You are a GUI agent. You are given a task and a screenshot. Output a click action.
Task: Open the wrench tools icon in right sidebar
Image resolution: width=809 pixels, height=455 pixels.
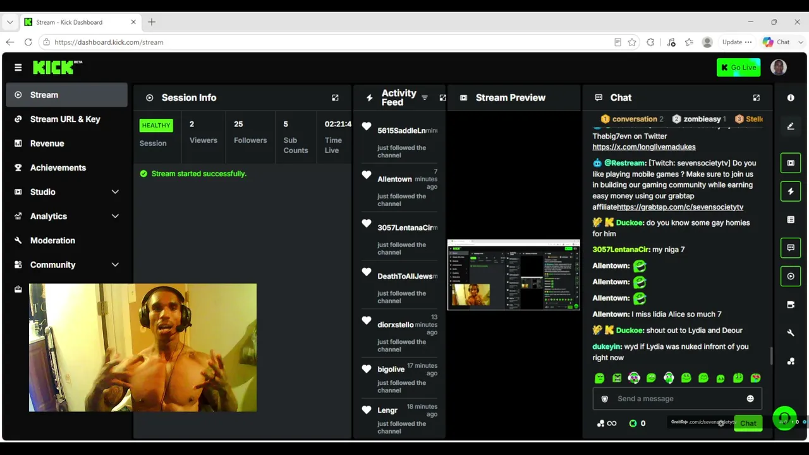tap(791, 333)
